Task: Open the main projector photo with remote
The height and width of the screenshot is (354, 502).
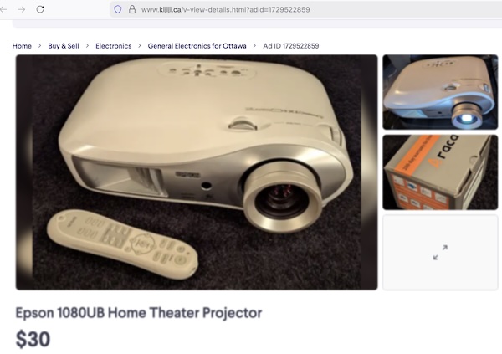Action: tap(197, 172)
